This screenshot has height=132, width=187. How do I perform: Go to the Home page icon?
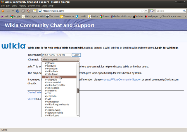coord(29,11)
